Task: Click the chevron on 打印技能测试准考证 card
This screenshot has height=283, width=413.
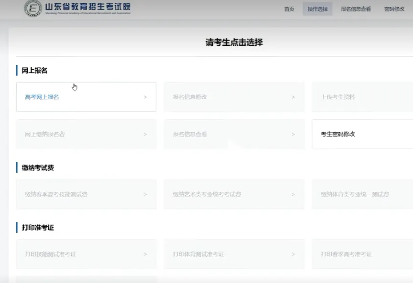Action: [x=145, y=254]
